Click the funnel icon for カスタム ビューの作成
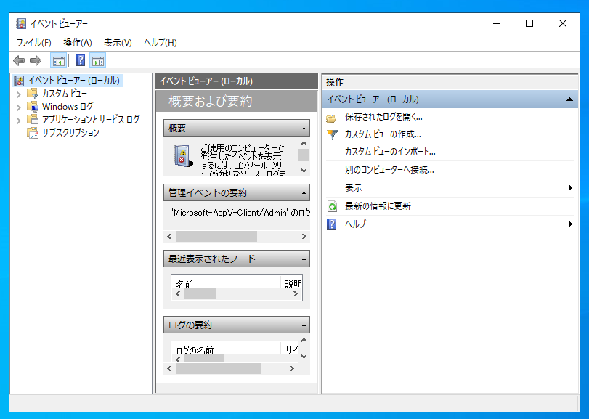Image resolution: width=589 pixels, height=419 pixels. coord(332,134)
